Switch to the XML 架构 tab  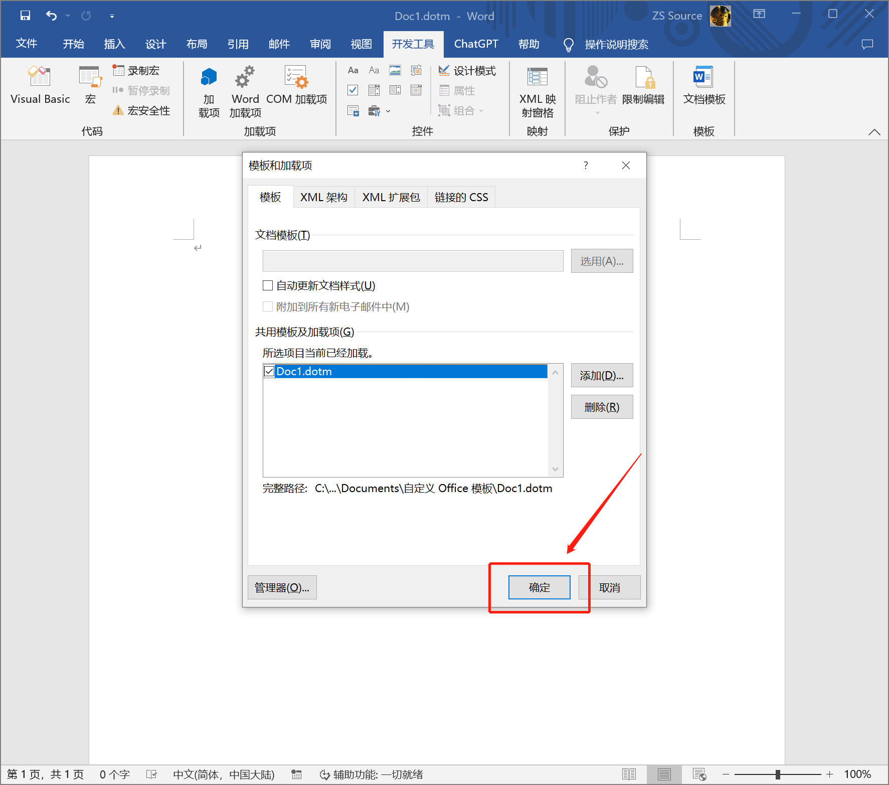point(323,198)
